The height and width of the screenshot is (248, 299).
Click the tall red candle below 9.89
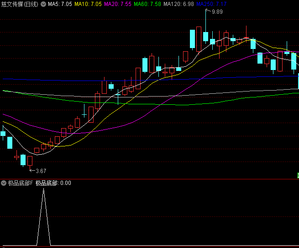[199, 39]
